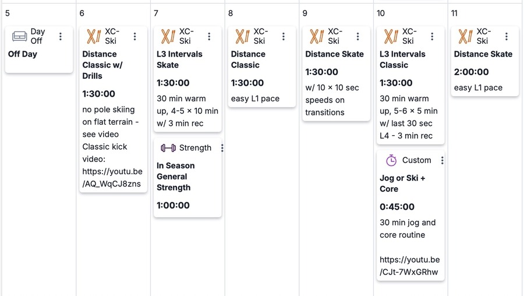Select day 5 on the calendar

pyautogui.click(x=8, y=13)
